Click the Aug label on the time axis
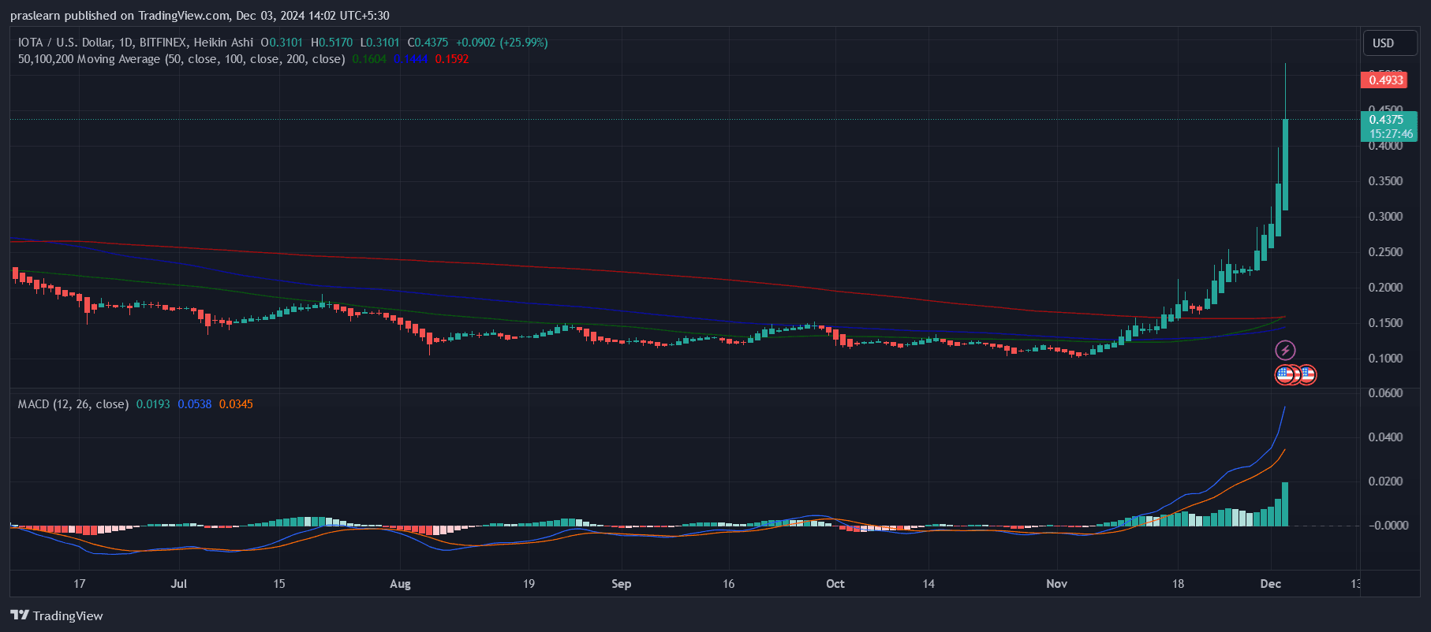Image resolution: width=1431 pixels, height=632 pixels. coord(400,584)
